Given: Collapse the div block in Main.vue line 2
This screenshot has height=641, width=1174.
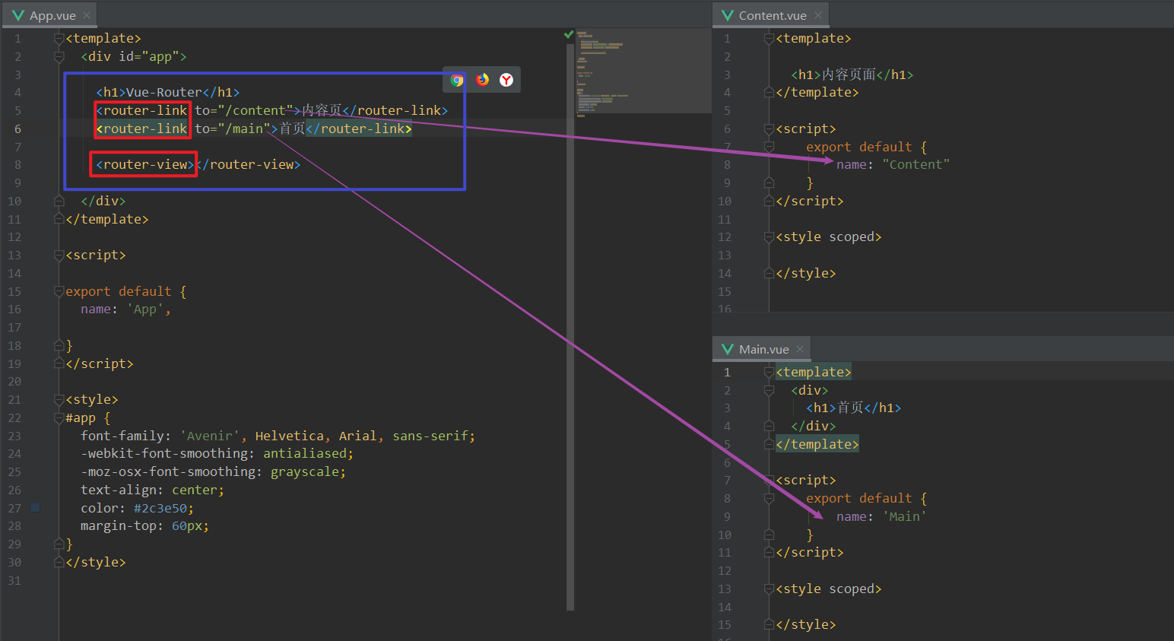Looking at the screenshot, I should point(769,390).
